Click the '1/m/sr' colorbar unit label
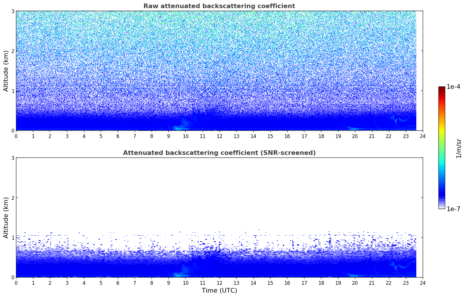The image size is (465, 297). (x=459, y=148)
